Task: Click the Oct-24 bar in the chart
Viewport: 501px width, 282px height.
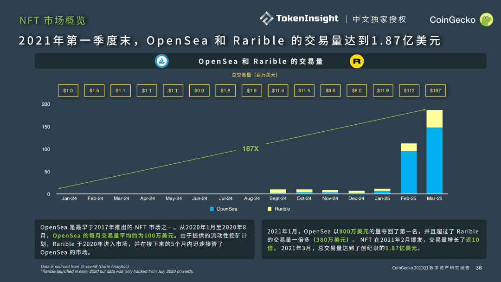Action: point(304,192)
